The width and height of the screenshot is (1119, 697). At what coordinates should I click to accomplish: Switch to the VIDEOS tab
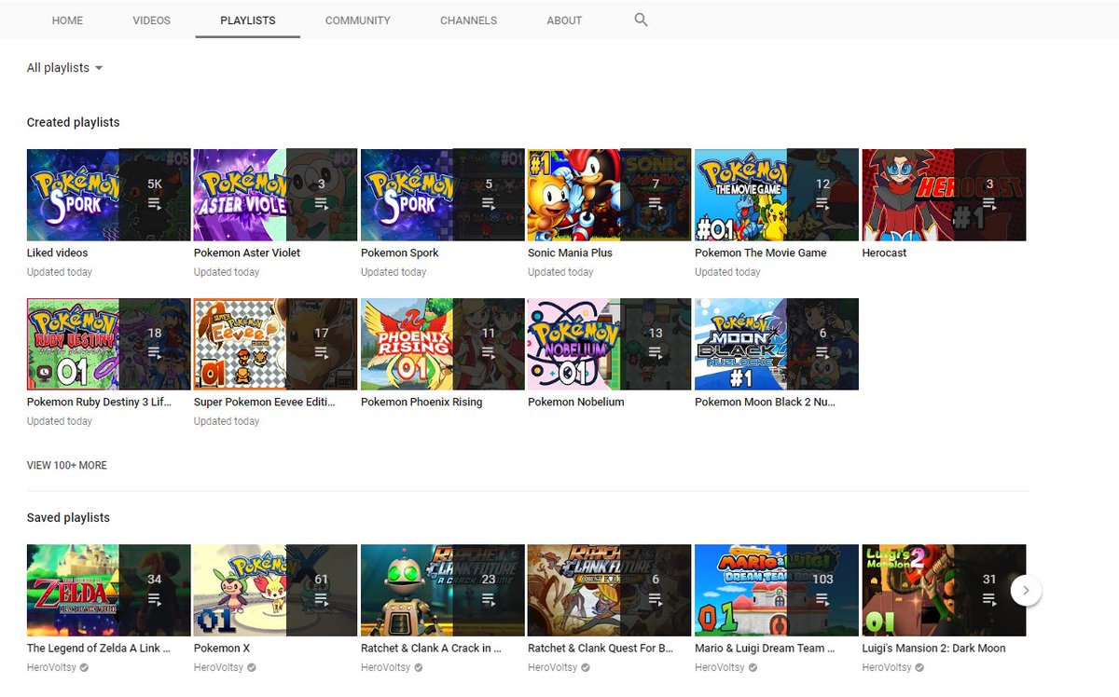tap(152, 20)
